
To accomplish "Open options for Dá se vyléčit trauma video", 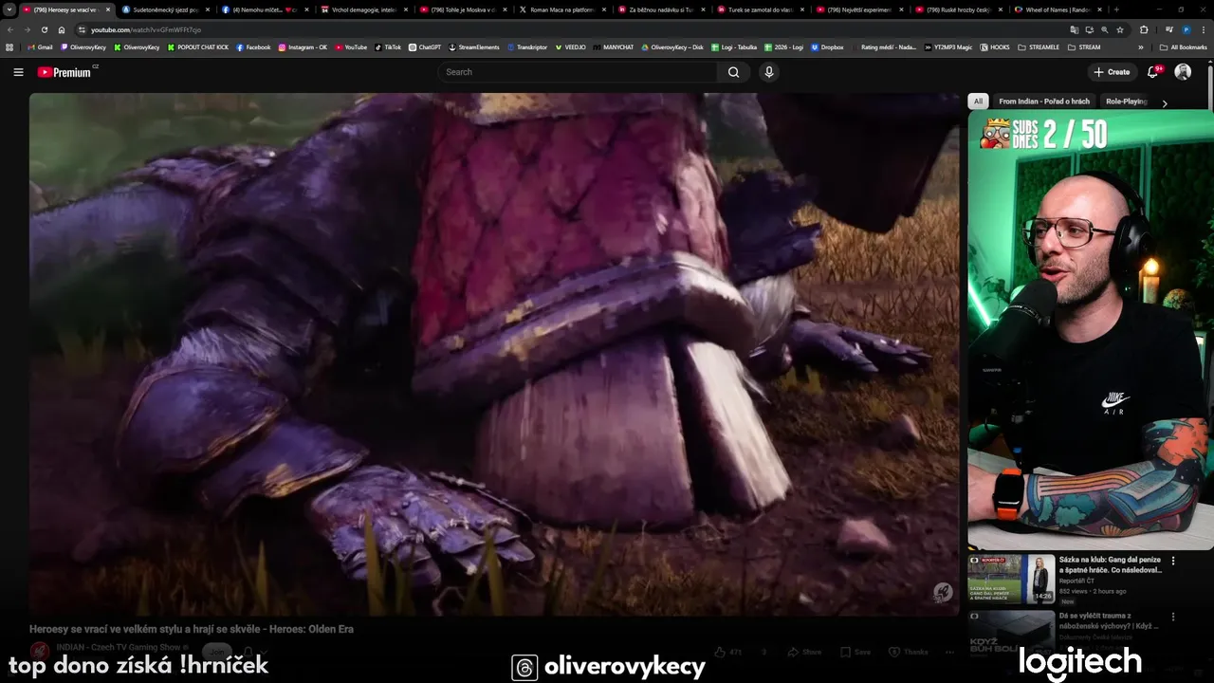I will [x=1173, y=617].
